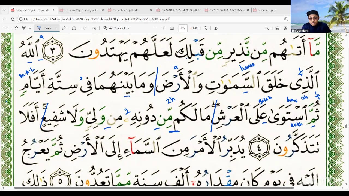The height and width of the screenshot is (196, 349).
Task: Close the active '*al quran 30 juz' tab
Action: click(x=54, y=10)
